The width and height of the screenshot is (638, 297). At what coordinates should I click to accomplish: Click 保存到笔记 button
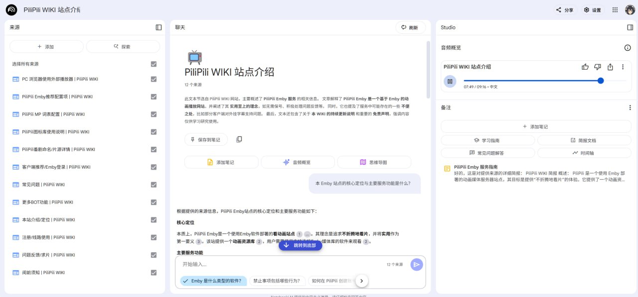206,140
